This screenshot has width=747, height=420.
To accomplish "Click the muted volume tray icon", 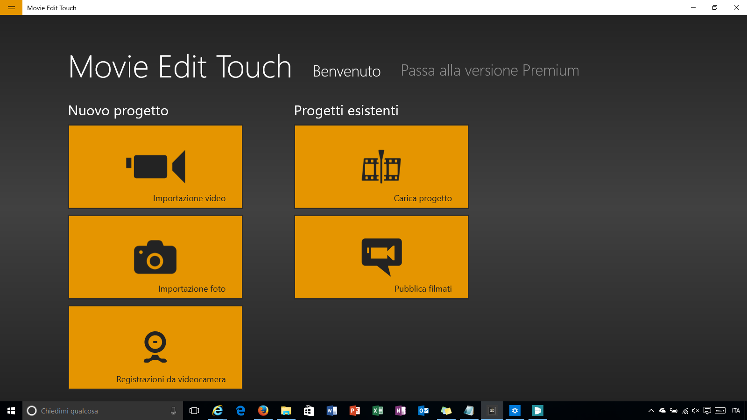I will 696,411.
